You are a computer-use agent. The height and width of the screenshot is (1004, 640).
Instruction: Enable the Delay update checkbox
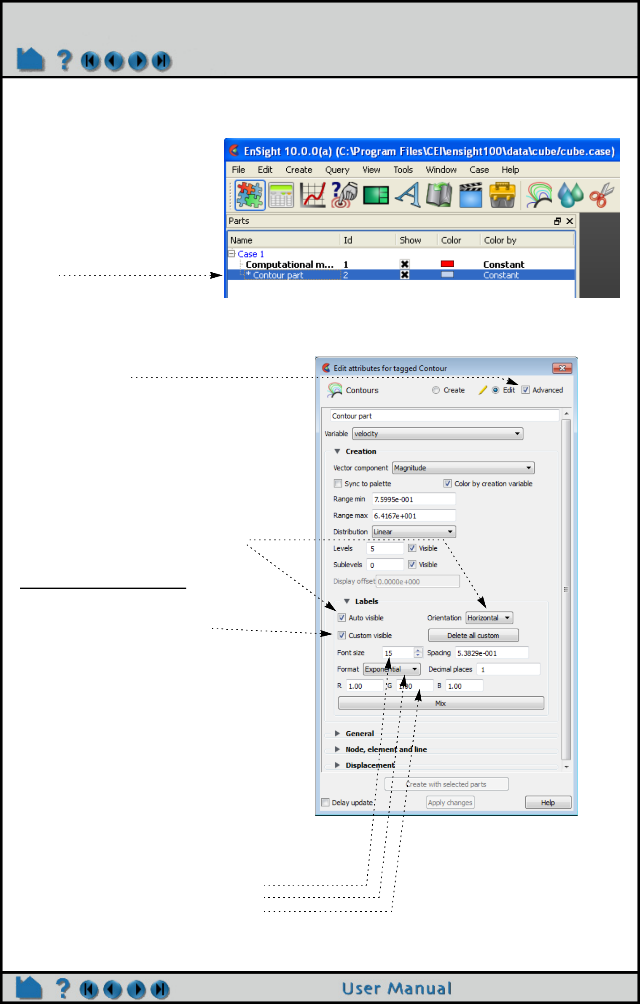[325, 803]
